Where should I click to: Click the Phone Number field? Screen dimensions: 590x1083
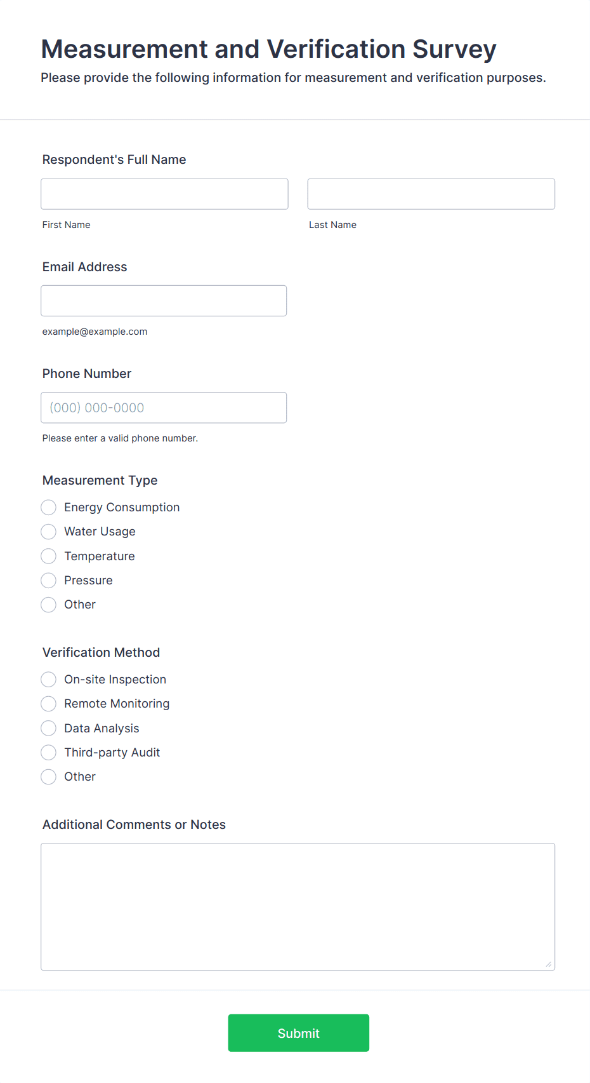tap(164, 408)
